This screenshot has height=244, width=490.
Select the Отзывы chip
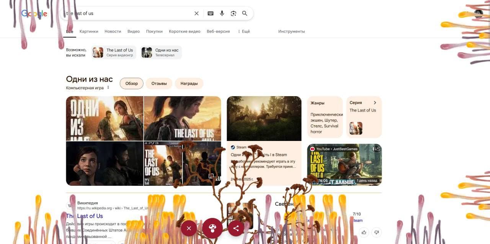click(x=159, y=84)
